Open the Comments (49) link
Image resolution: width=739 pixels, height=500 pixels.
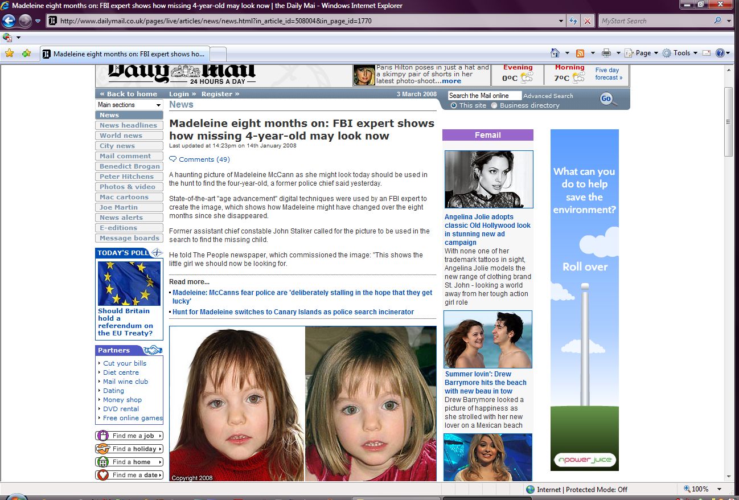tap(204, 159)
